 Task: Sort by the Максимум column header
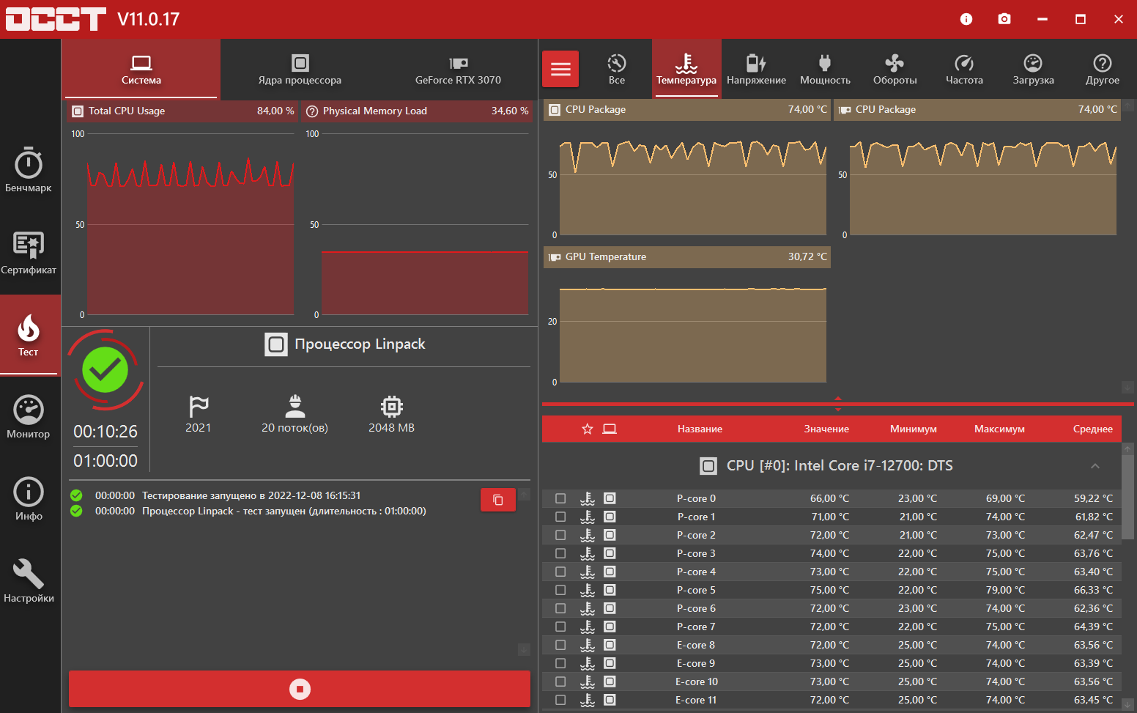click(x=999, y=429)
